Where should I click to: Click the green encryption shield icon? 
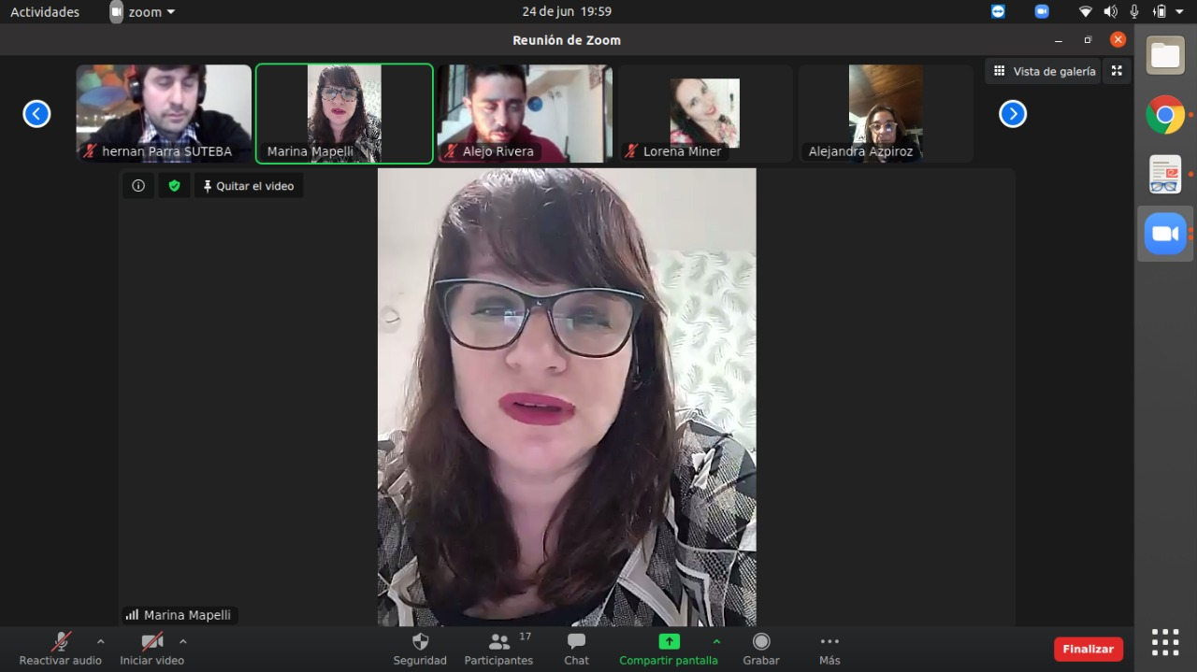pyautogui.click(x=174, y=186)
